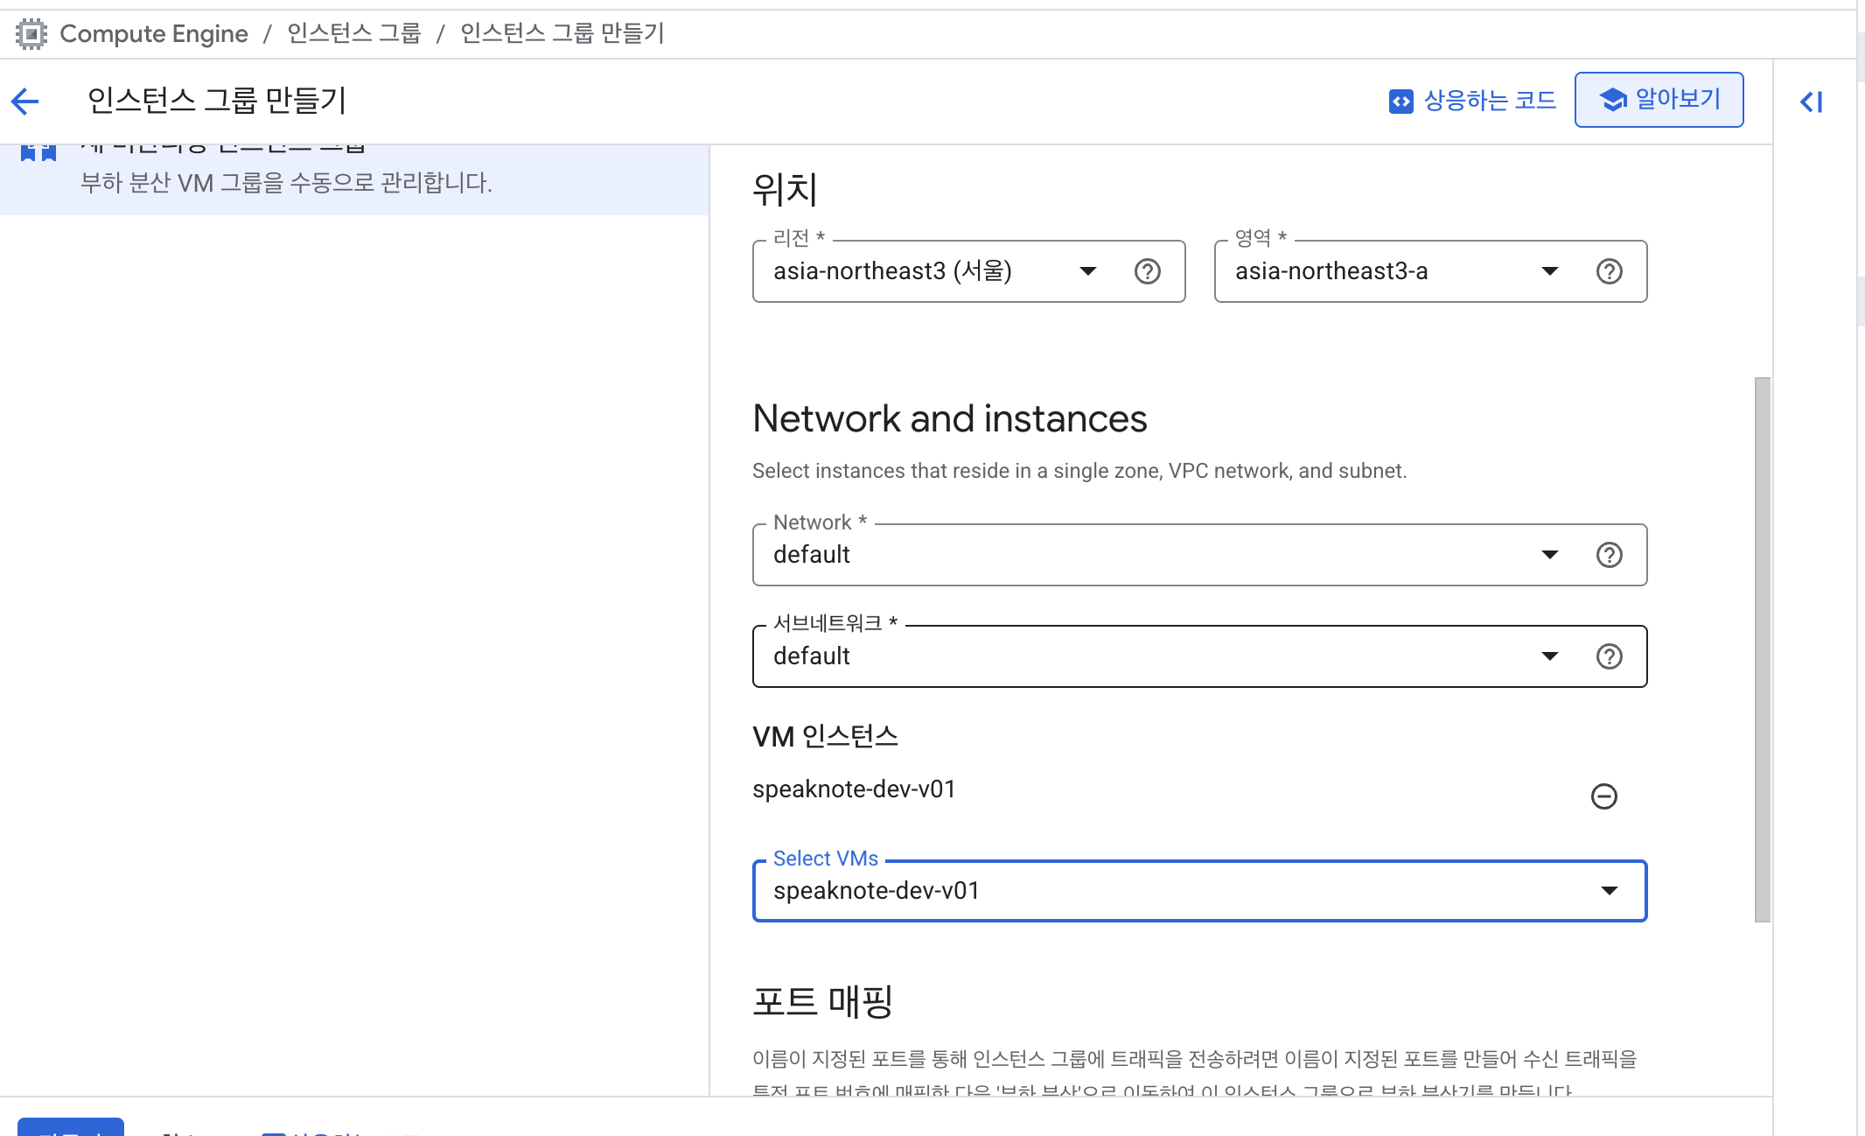
Task: Go to the Compute Engine breadcrumb
Action: point(154,33)
